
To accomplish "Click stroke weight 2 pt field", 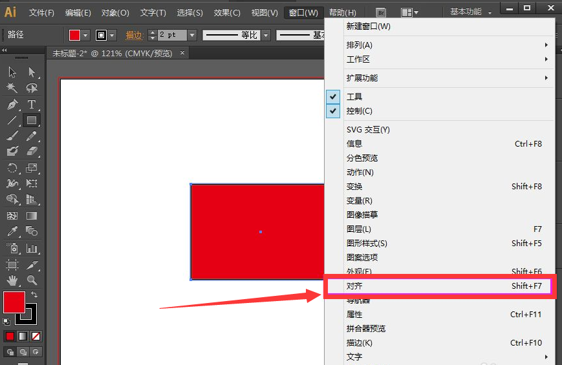I will tap(172, 35).
